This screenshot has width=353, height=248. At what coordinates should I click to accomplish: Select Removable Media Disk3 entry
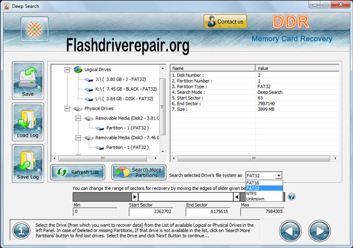[x=127, y=138]
